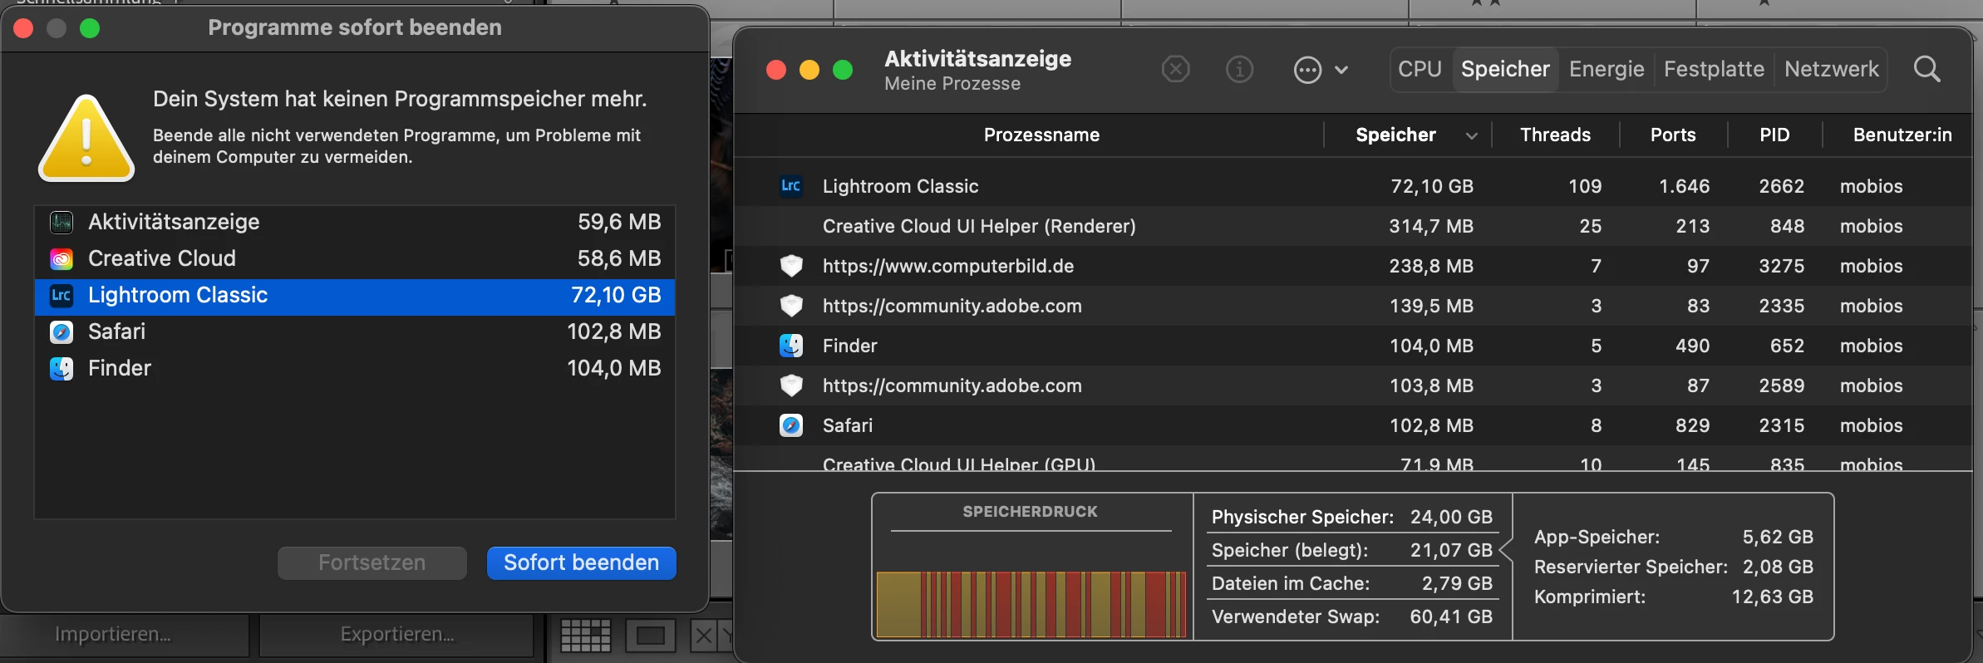This screenshot has height=663, width=1983.
Task: Open the more-options ellipsis menu in Aktivitätsanzeige
Action: (x=1321, y=70)
